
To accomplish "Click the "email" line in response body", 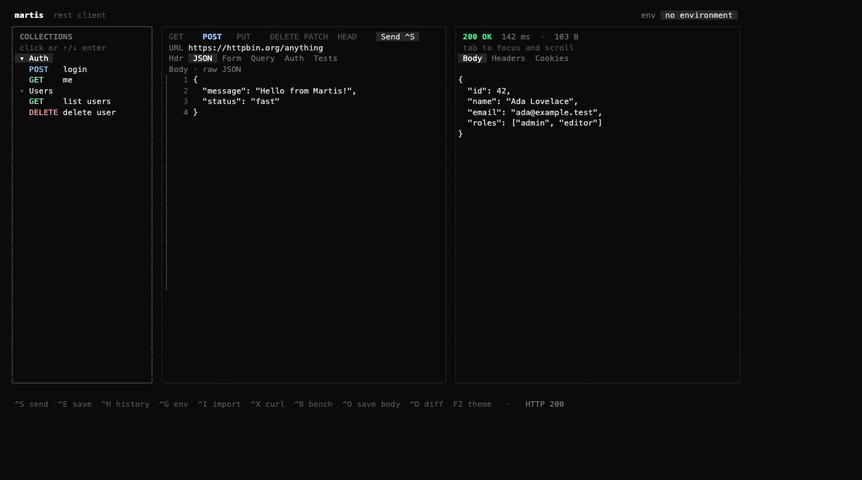I will click(x=534, y=113).
